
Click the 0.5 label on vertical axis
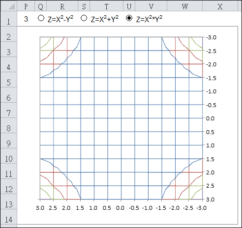point(210,132)
